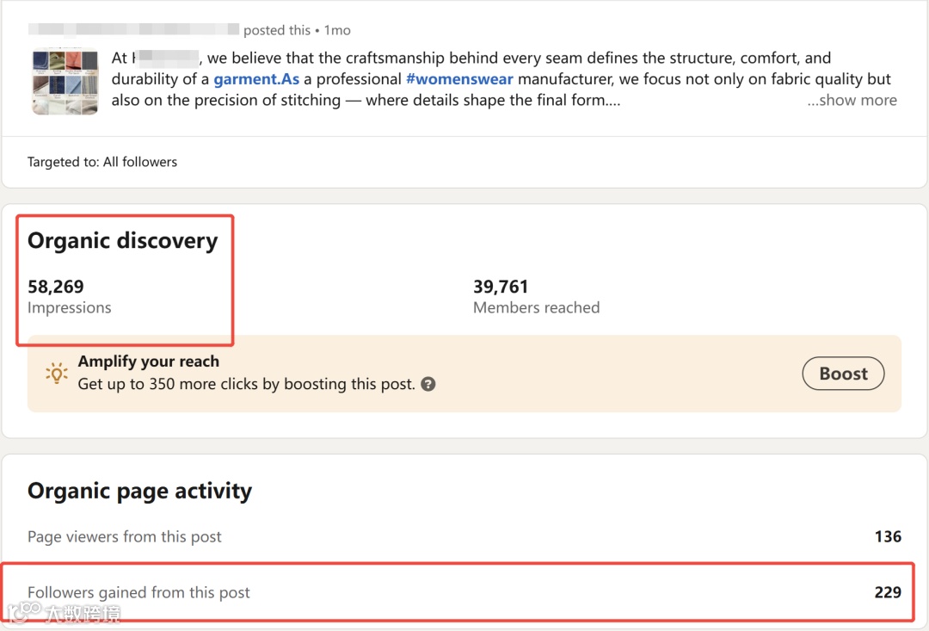929x631 pixels.
Task: Click the Amplify your reach title
Action: click(x=149, y=362)
